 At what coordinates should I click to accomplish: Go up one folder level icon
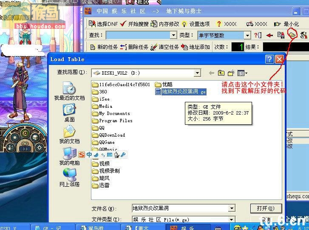click(x=221, y=73)
